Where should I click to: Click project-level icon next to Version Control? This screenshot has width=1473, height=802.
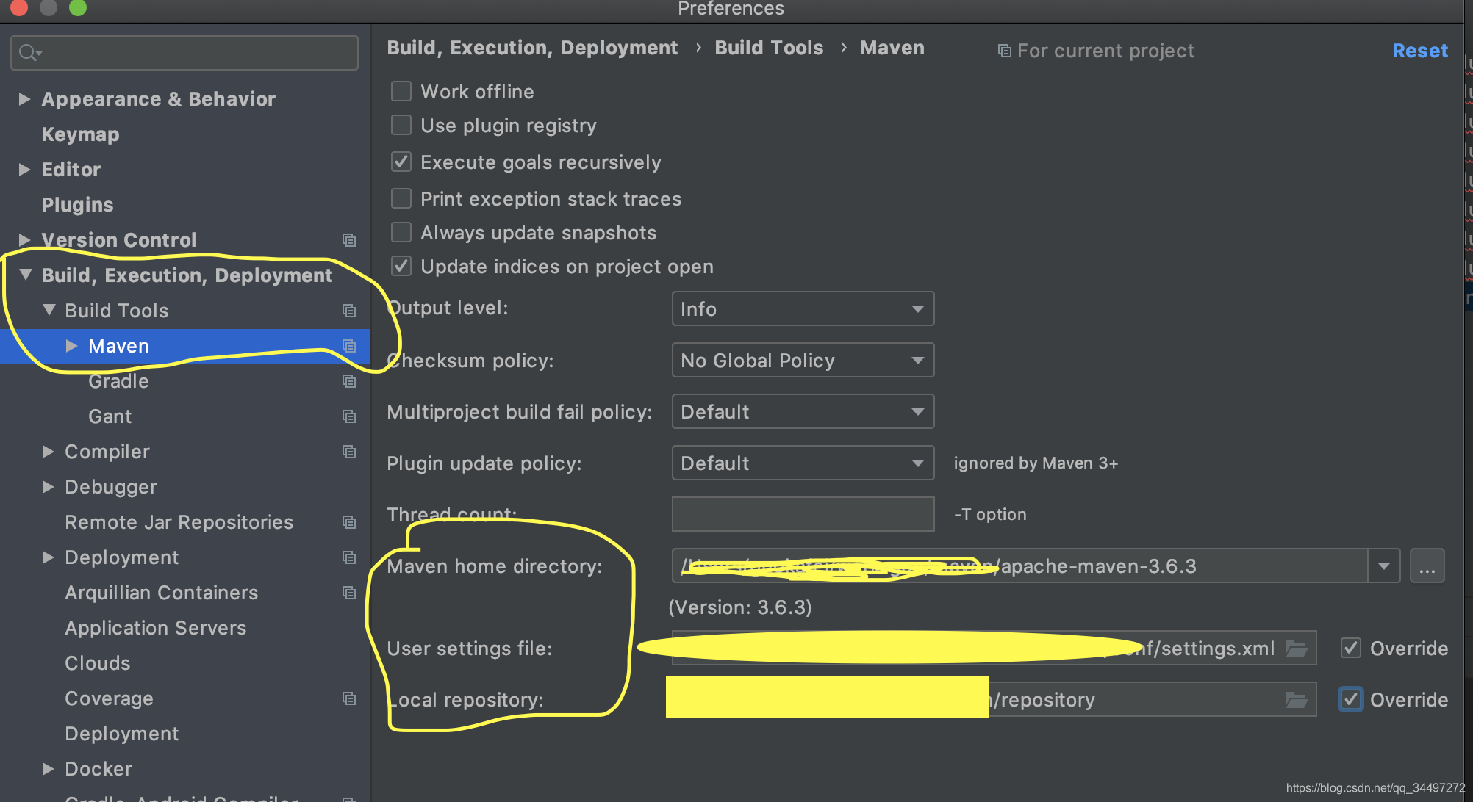(x=349, y=240)
